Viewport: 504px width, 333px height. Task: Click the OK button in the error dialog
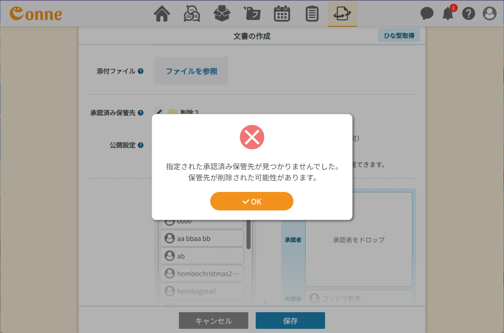tap(252, 201)
